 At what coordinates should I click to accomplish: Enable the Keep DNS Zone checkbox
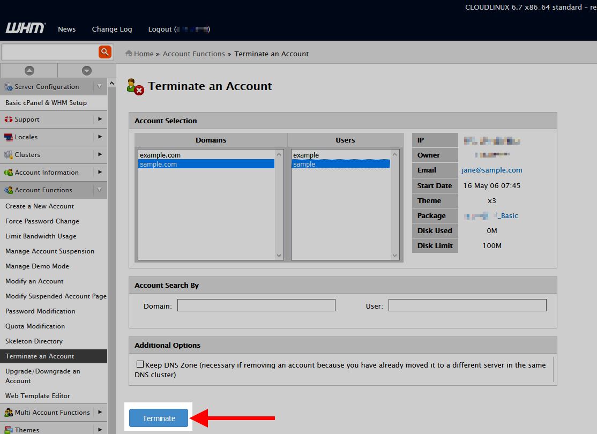coord(140,364)
